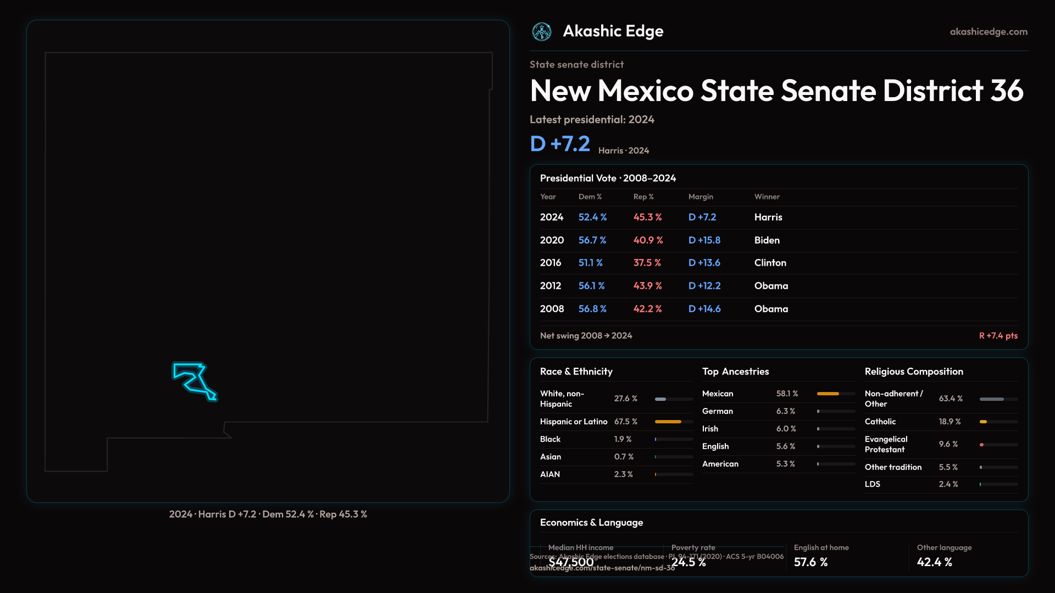Click the 2016 Clinton margin D +13.6
The height and width of the screenshot is (593, 1055).
704,263
